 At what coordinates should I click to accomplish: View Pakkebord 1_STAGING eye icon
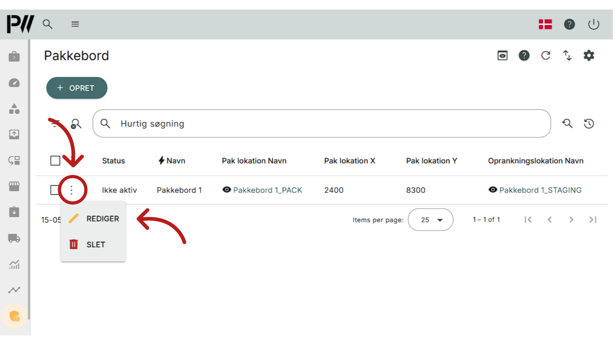click(x=493, y=190)
